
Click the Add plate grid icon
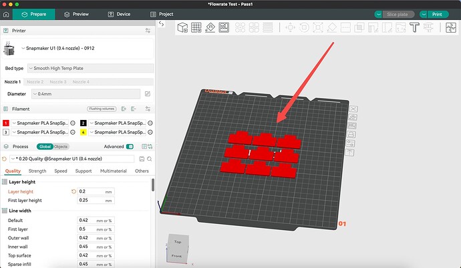click(196, 27)
